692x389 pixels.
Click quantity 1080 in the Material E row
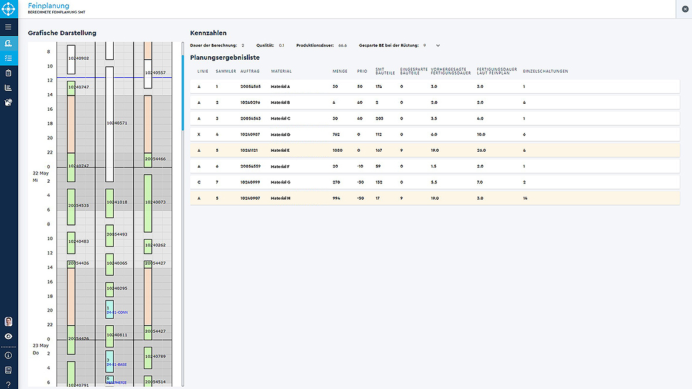337,151
